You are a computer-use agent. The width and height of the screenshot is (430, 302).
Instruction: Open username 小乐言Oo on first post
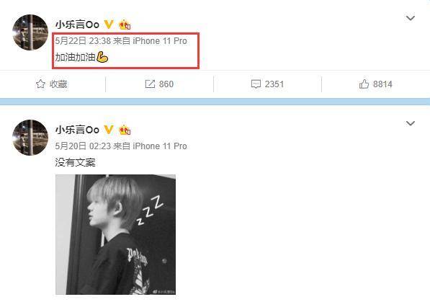(x=77, y=25)
